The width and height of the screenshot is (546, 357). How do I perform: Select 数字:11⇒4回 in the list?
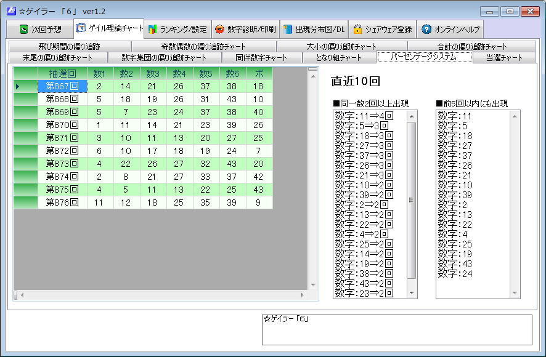(x=364, y=116)
